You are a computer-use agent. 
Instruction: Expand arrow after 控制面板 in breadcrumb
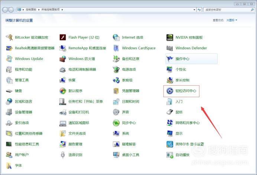(x=39, y=10)
